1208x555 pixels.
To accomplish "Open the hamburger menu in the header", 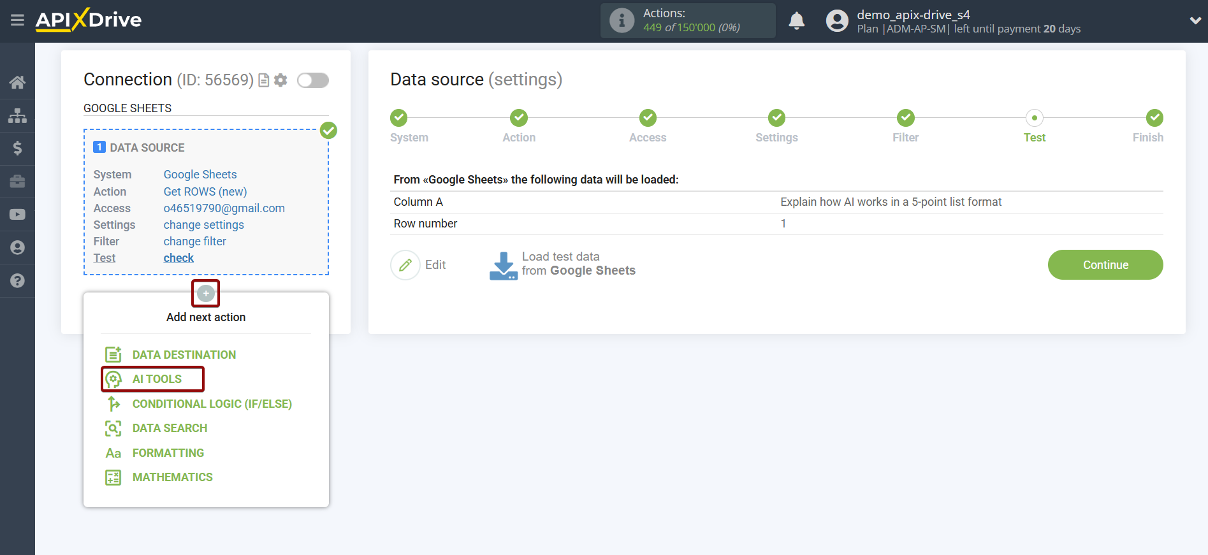I will (x=17, y=20).
